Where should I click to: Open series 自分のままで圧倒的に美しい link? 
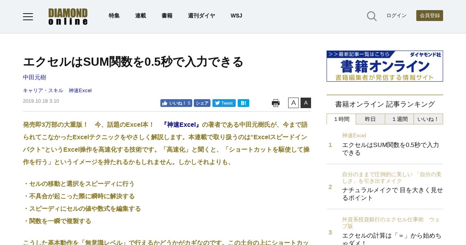pos(392,178)
